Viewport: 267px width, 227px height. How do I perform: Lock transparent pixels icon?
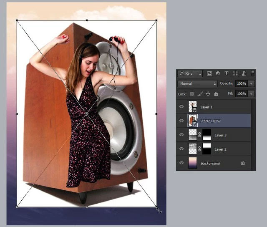pos(192,94)
